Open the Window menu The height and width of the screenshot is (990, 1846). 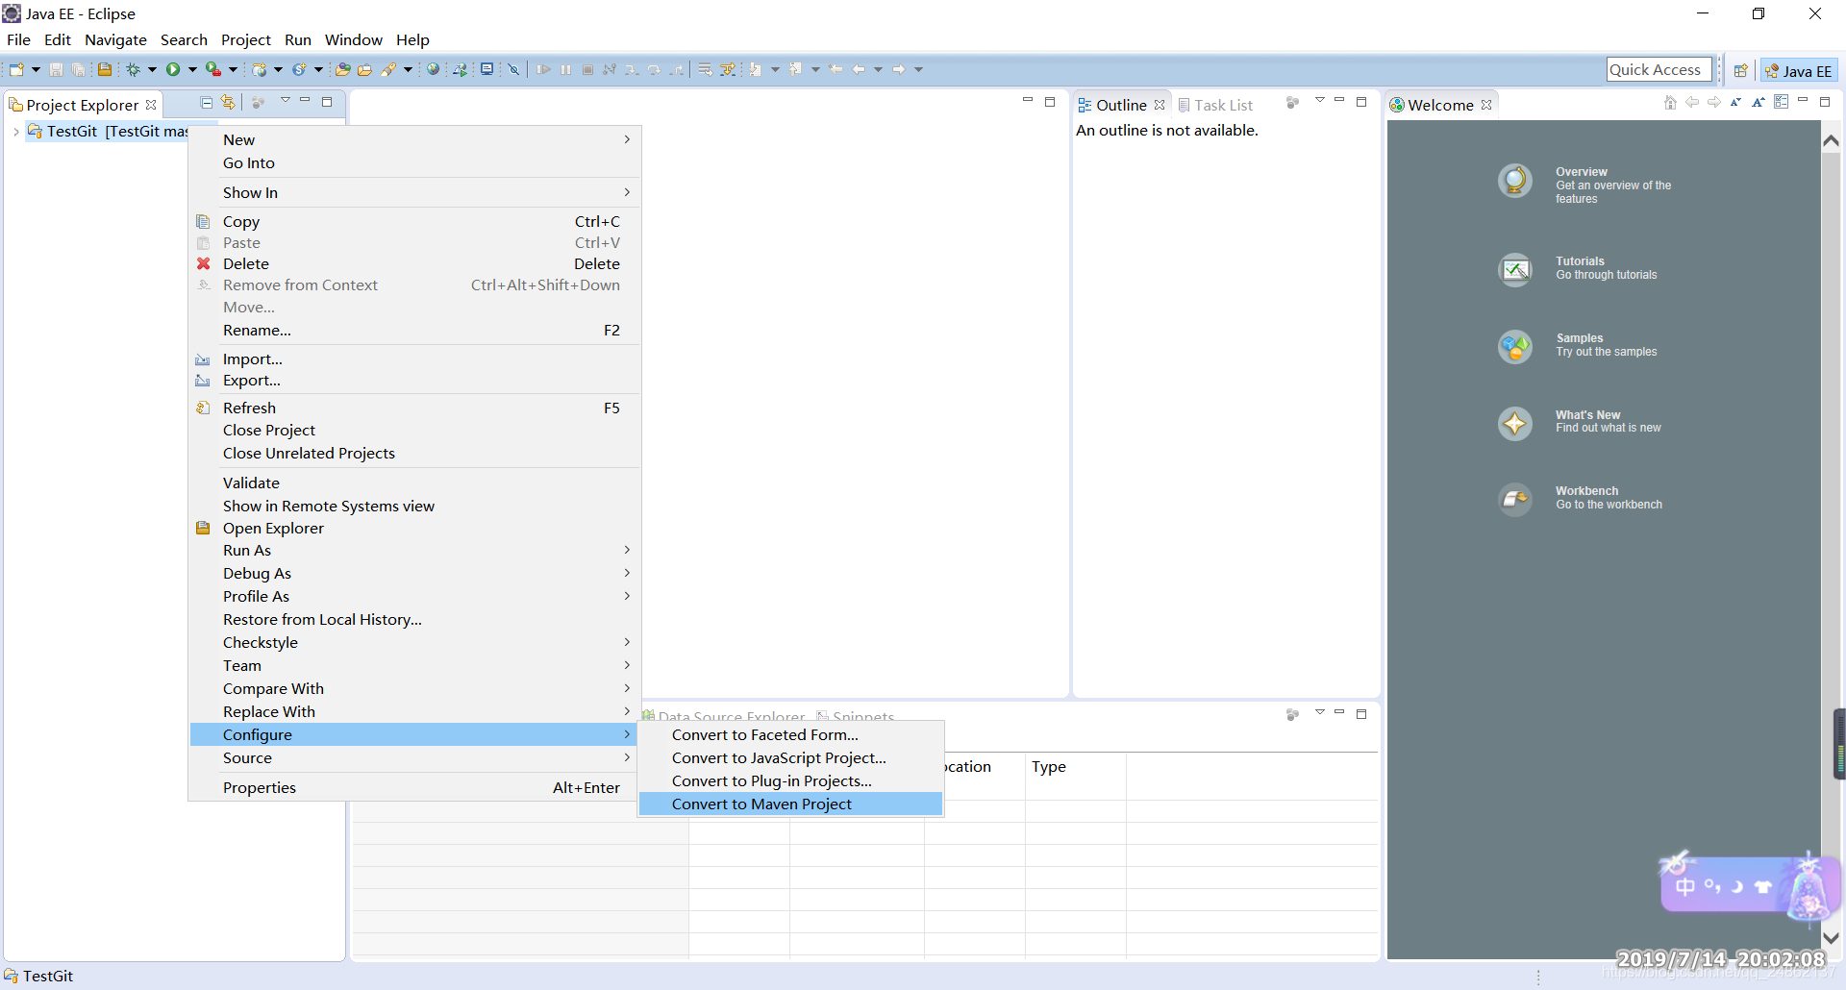353,39
